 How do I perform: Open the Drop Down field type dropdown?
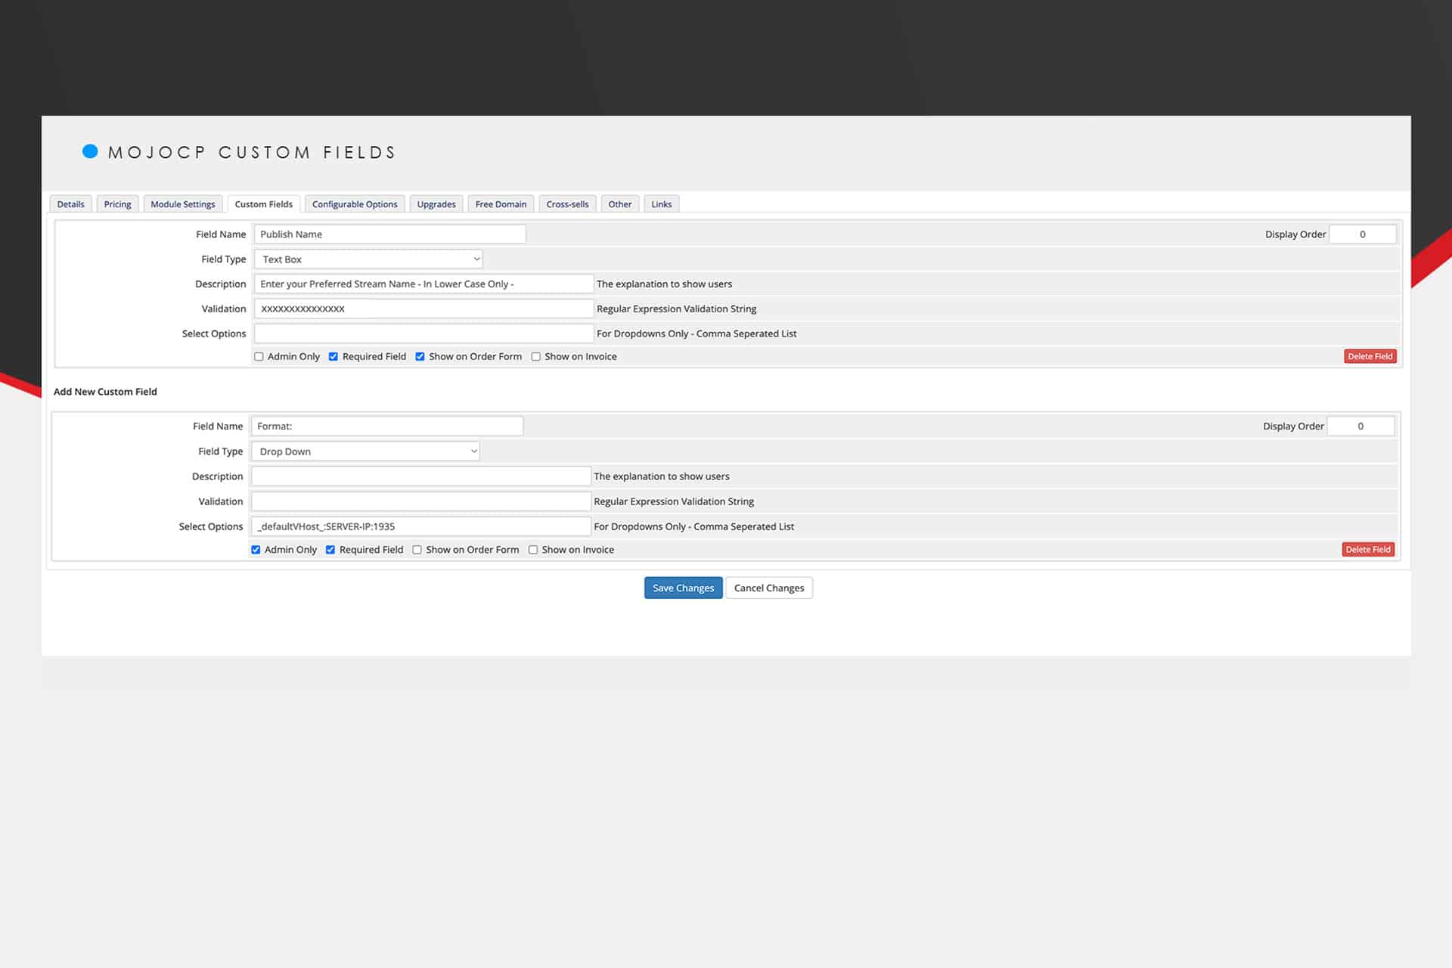365,451
